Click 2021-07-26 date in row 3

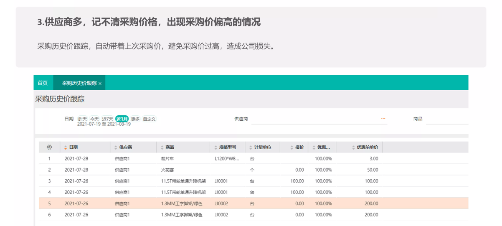(76, 181)
